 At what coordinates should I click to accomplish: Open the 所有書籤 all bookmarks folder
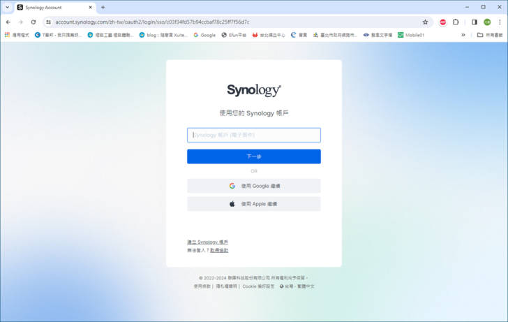coord(490,35)
